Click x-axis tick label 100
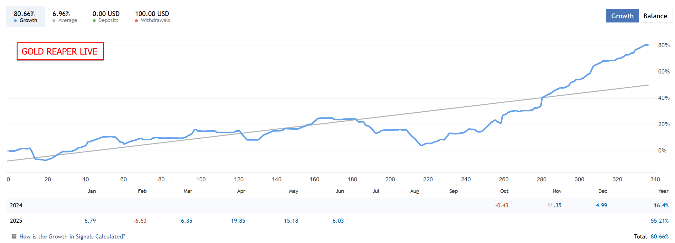 click(201, 179)
